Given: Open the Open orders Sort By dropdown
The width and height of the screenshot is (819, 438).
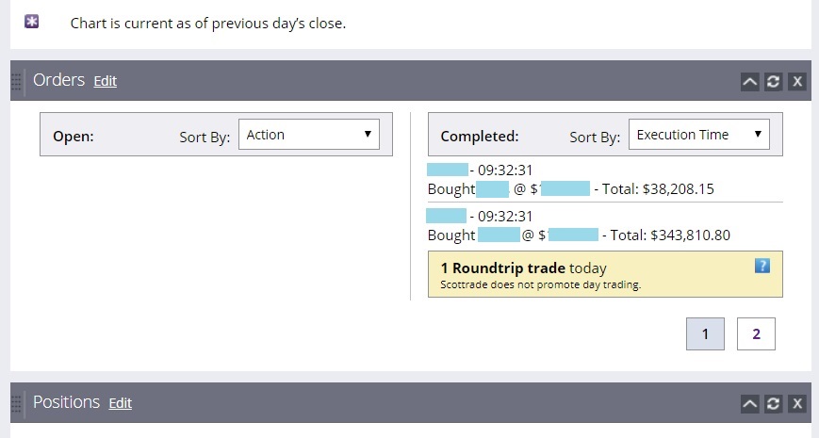Looking at the screenshot, I should 309,135.
